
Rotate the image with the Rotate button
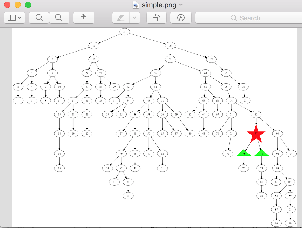pos(156,18)
